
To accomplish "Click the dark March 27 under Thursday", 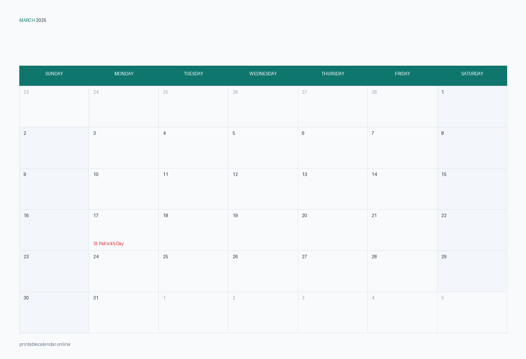I will (x=305, y=257).
